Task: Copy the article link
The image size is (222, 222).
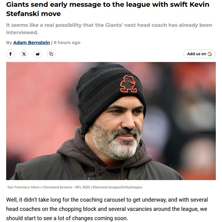Action: click(x=51, y=54)
